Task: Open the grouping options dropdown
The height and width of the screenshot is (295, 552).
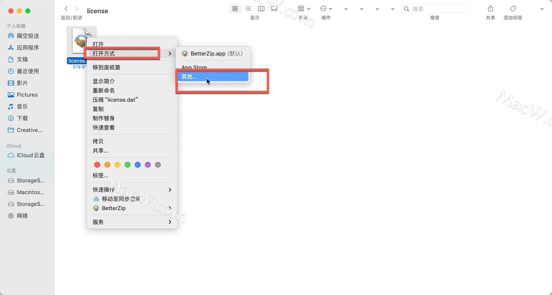Action: 304,9
